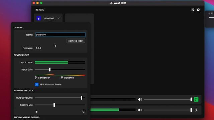Click the WAVE LINK title logo

click(x=118, y=3)
